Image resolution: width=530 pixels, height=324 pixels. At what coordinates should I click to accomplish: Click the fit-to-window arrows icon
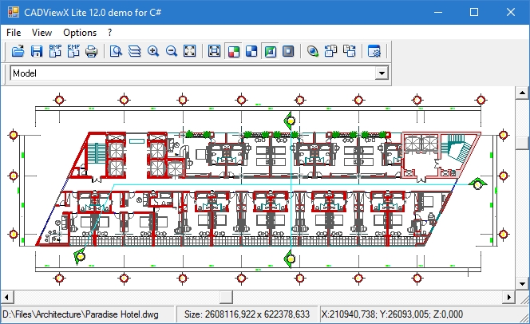coord(190,52)
